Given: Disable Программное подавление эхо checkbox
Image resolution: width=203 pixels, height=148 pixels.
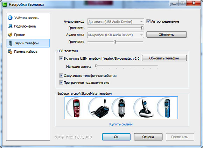Looking at the screenshot, I should tap(61, 82).
